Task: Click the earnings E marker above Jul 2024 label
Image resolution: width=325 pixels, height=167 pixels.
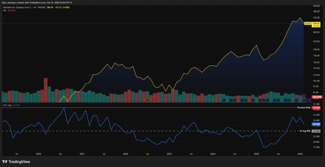Action: pos(235,100)
